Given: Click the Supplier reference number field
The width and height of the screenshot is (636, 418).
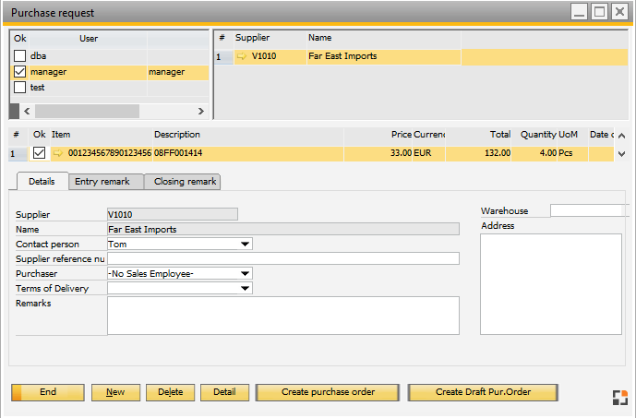Looking at the screenshot, I should pyautogui.click(x=282, y=259).
